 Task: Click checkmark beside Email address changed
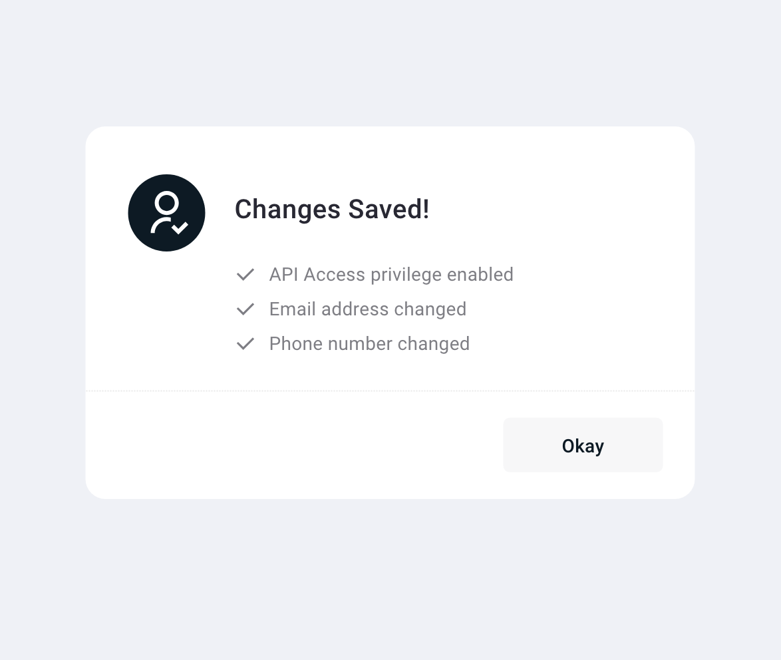point(245,309)
